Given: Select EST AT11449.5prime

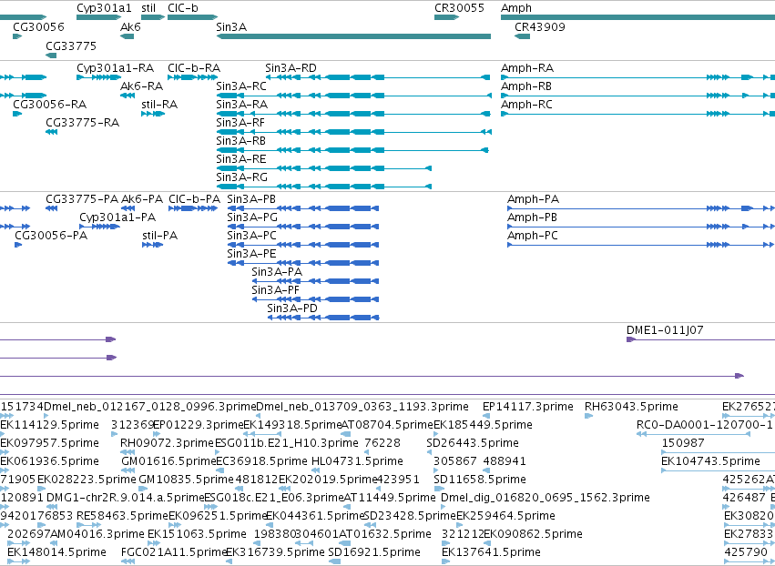Looking at the screenshot, I should click(x=348, y=507).
